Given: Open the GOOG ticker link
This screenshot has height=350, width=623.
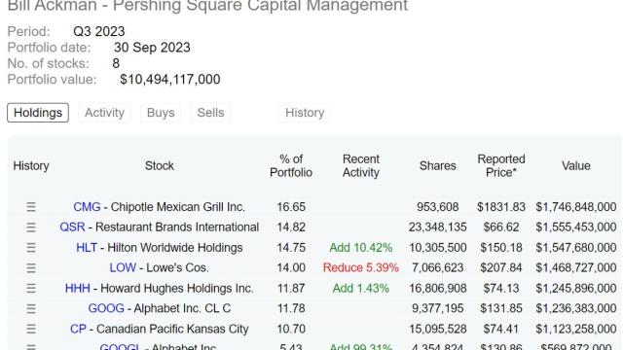Looking at the screenshot, I should (x=106, y=308).
